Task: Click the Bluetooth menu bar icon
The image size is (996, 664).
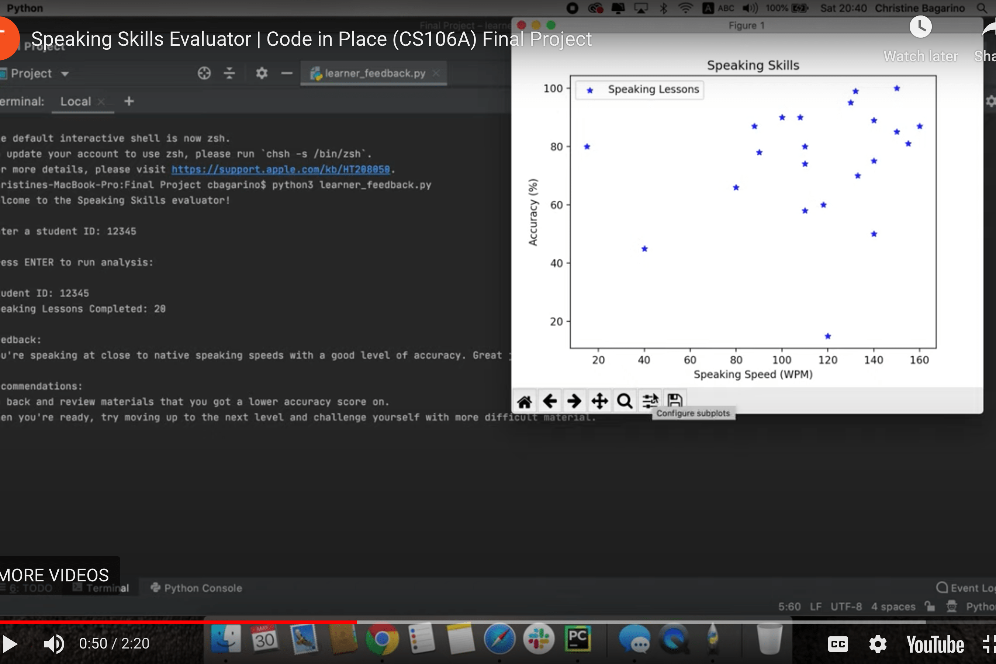Action: [663, 8]
